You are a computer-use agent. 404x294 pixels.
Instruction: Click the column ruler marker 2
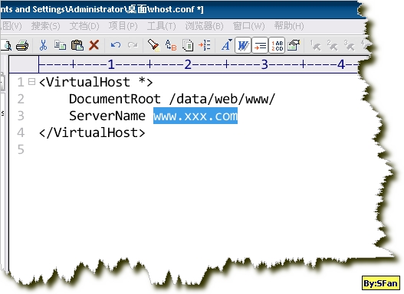(x=188, y=64)
